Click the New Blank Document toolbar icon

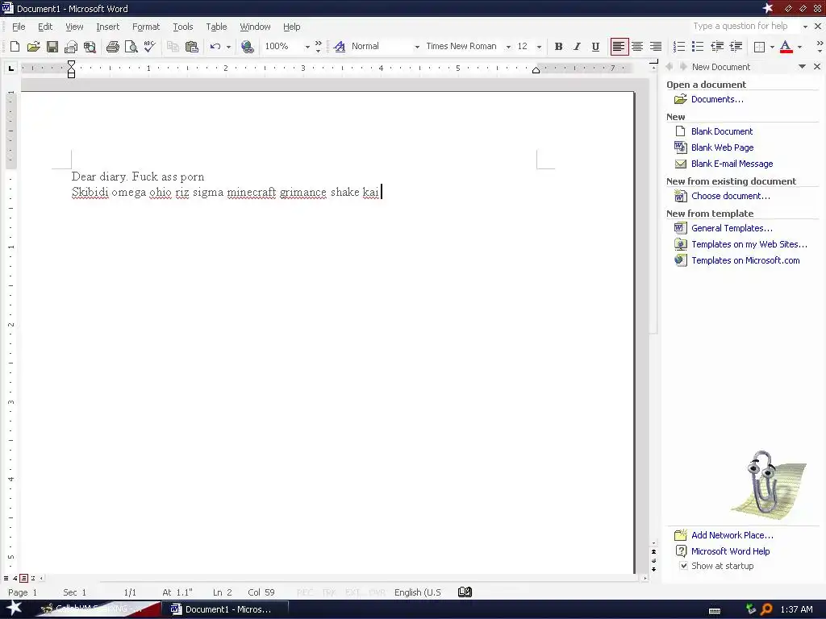[x=15, y=47]
